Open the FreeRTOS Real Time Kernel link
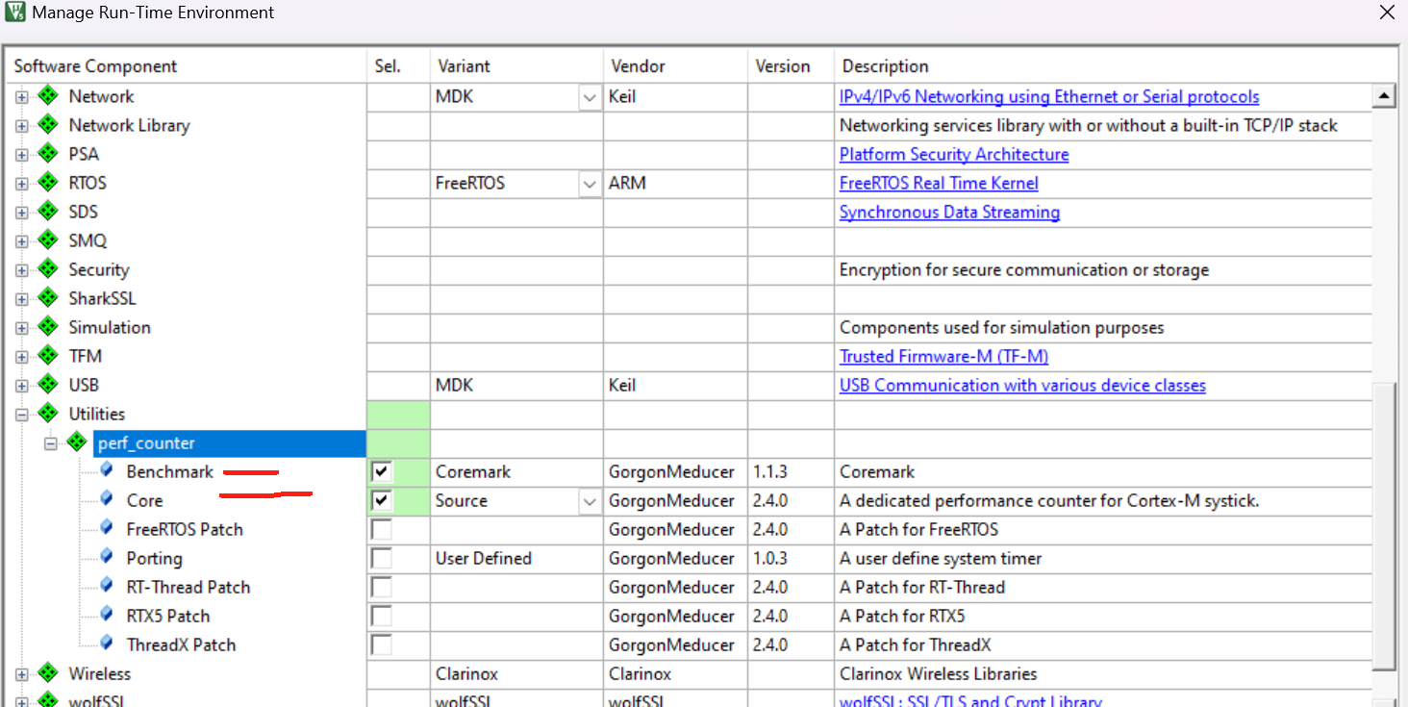This screenshot has height=707, width=1408. point(939,184)
